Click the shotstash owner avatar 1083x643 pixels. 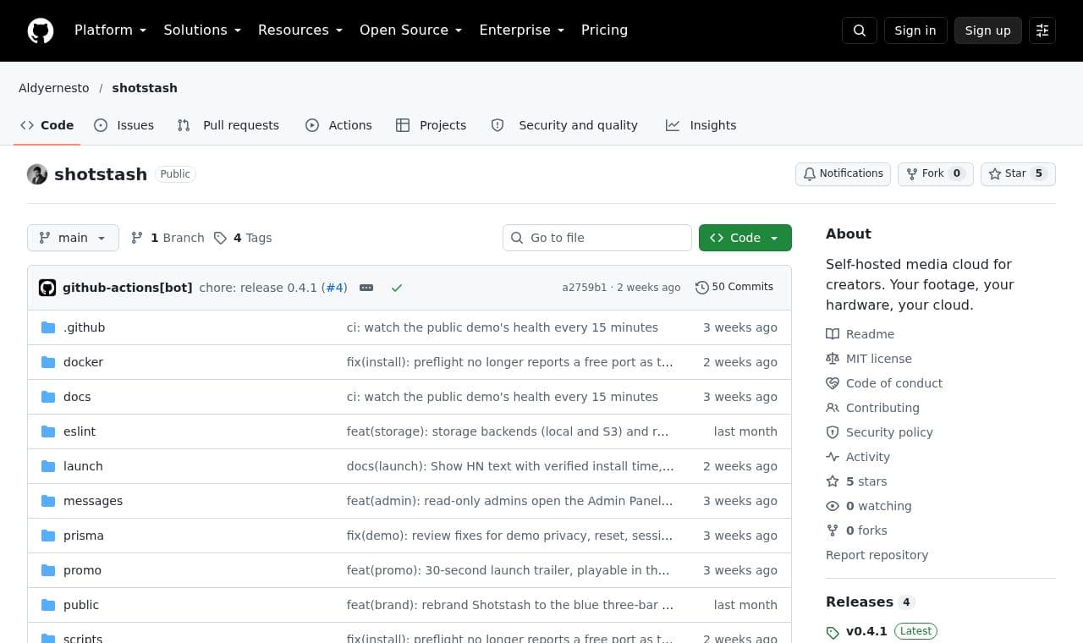click(x=37, y=174)
